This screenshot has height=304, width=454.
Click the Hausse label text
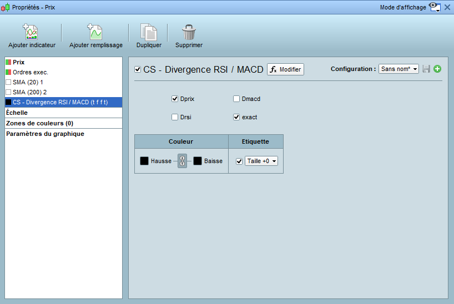pos(161,161)
